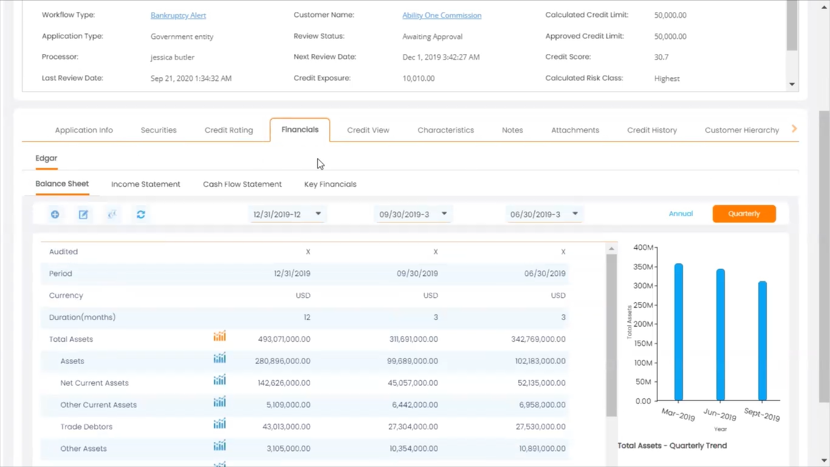Show chart for the indented Assets row

[x=219, y=358]
